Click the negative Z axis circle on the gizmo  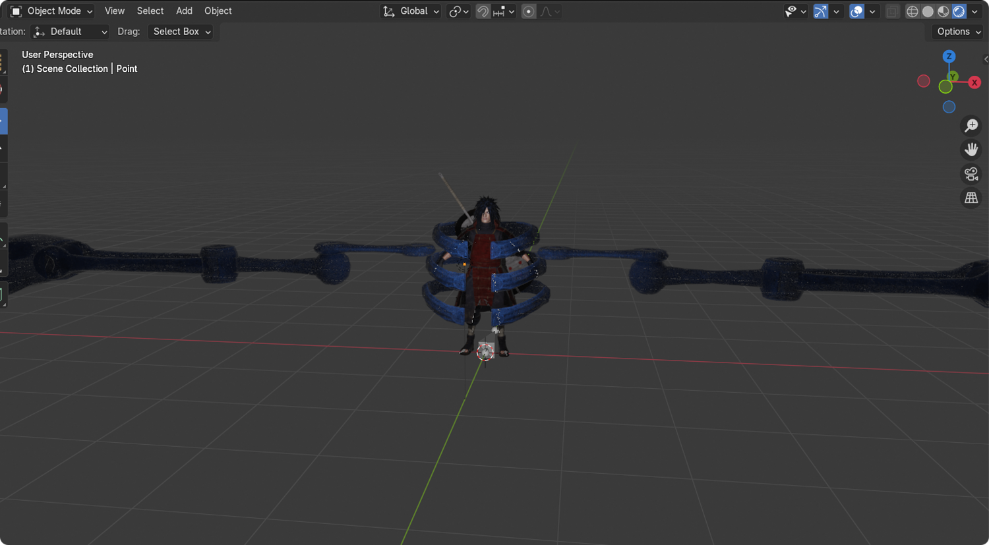[x=949, y=107]
